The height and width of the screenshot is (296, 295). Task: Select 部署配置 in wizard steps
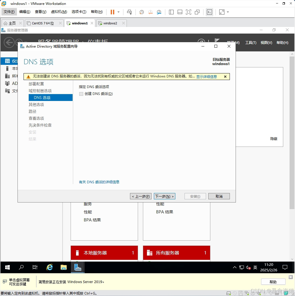pos(36,84)
